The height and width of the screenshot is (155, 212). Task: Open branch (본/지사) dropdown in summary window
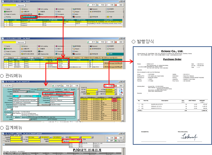point(80,141)
